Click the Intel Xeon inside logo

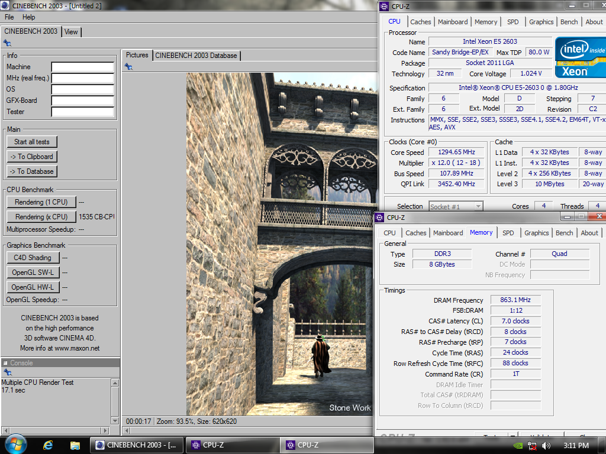point(580,57)
